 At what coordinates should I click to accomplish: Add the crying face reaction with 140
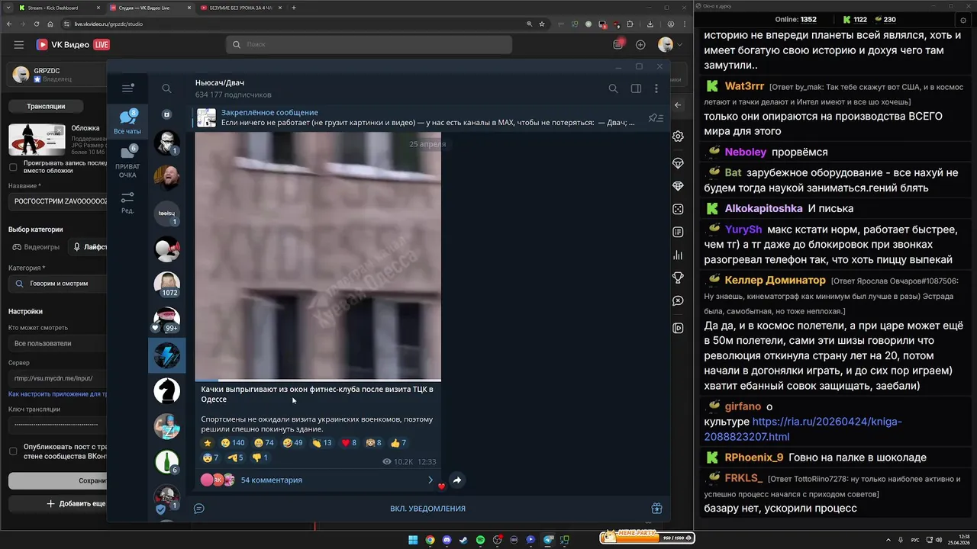point(232,443)
